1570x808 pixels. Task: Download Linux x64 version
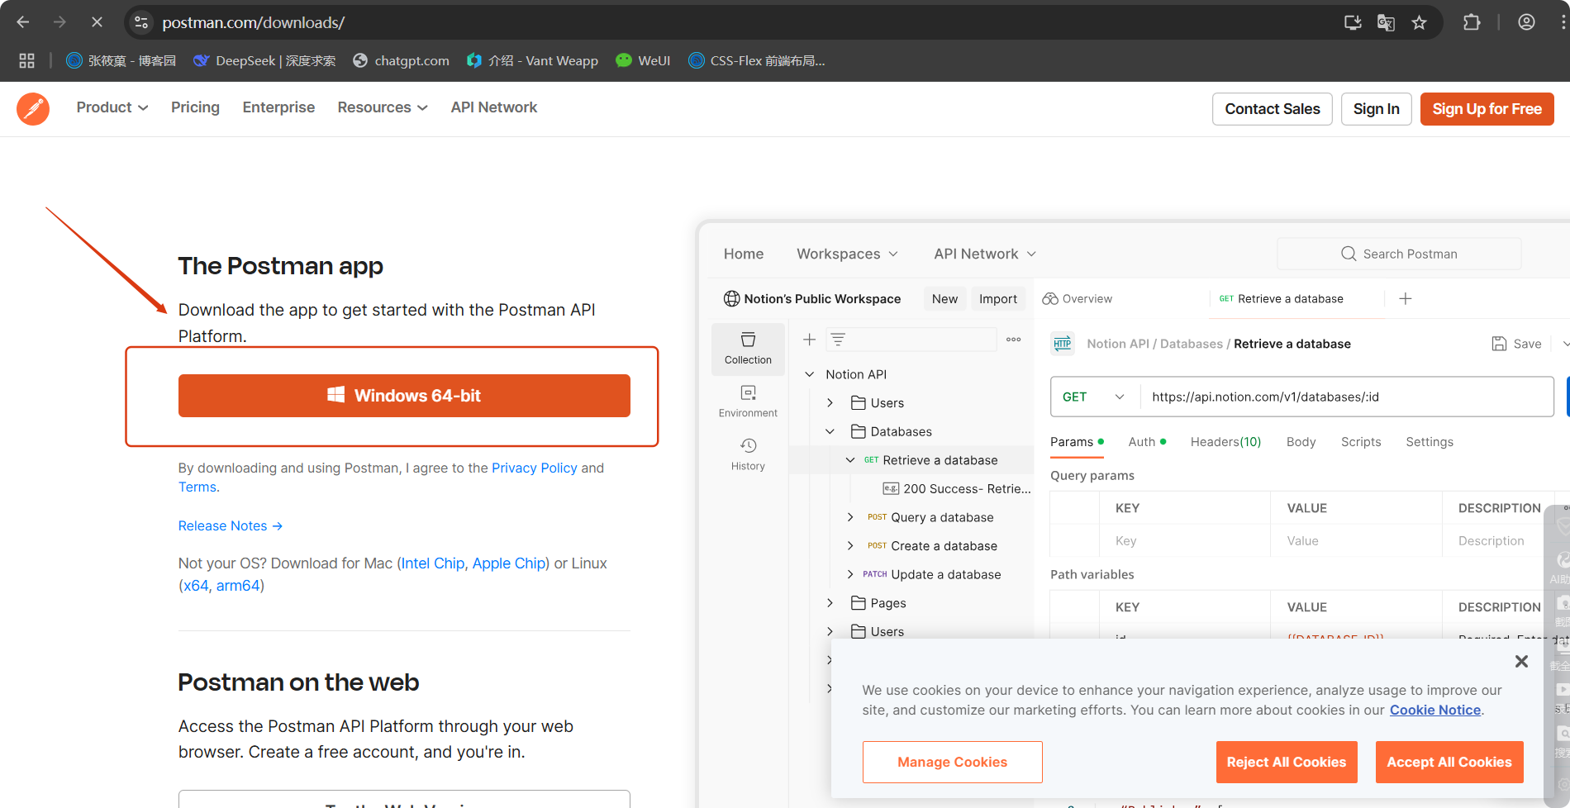click(x=196, y=585)
